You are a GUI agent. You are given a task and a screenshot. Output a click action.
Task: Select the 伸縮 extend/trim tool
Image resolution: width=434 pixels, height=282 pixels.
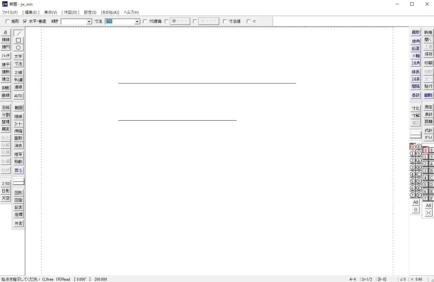click(x=18, y=131)
